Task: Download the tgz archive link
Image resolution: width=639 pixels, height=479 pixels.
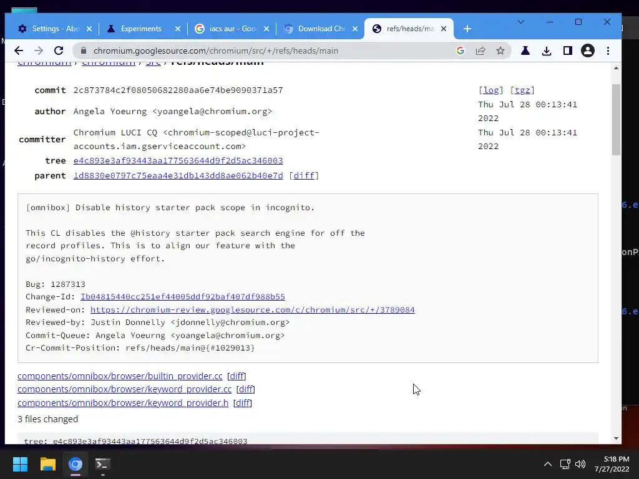Action: point(522,90)
